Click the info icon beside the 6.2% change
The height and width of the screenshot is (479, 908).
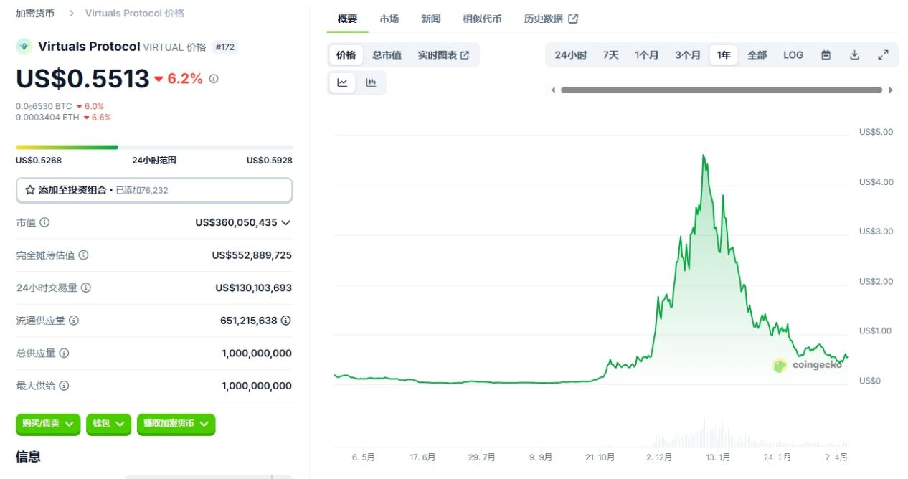coord(214,79)
